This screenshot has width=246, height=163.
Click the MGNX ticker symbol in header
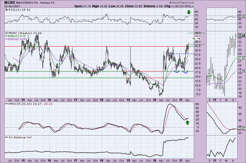pos(10,2)
